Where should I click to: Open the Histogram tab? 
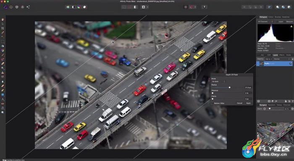263,17
